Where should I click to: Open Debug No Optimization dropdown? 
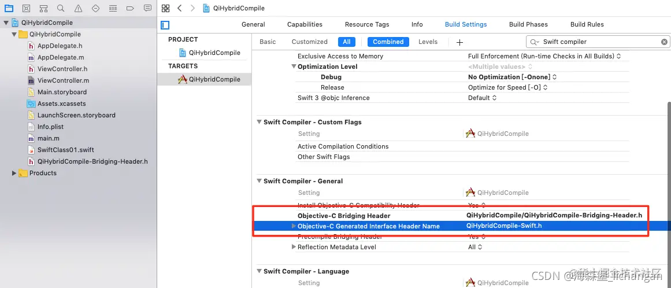pyautogui.click(x=512, y=77)
